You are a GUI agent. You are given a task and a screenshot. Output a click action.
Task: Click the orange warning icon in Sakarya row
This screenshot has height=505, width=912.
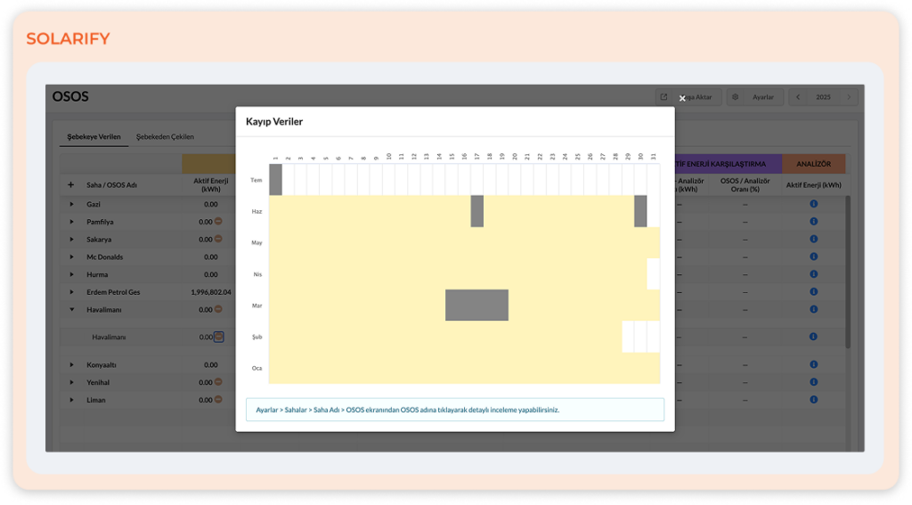coord(218,239)
